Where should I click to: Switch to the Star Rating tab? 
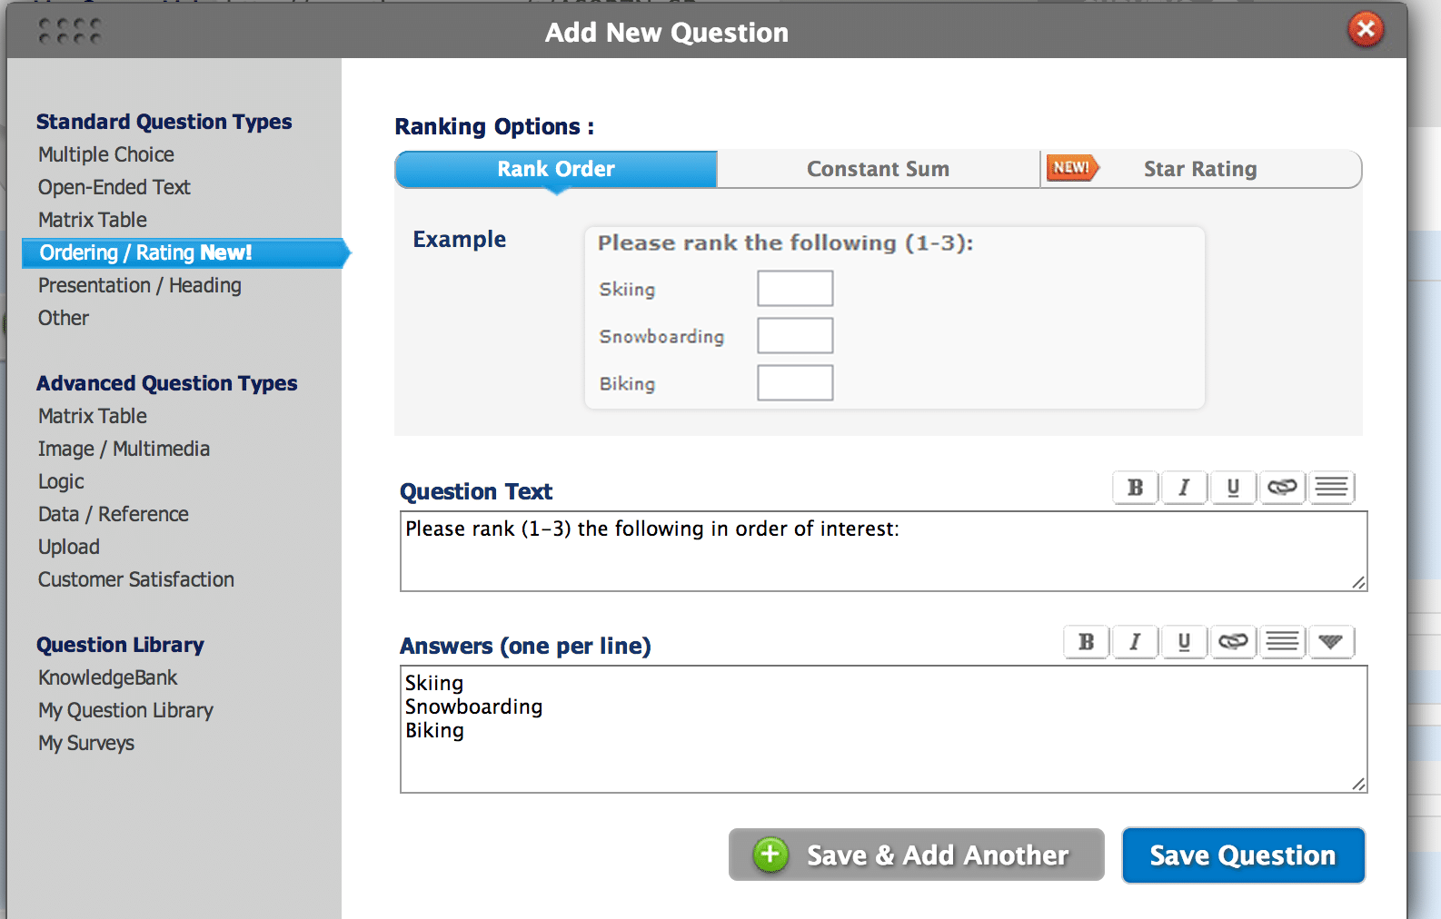[1199, 170]
